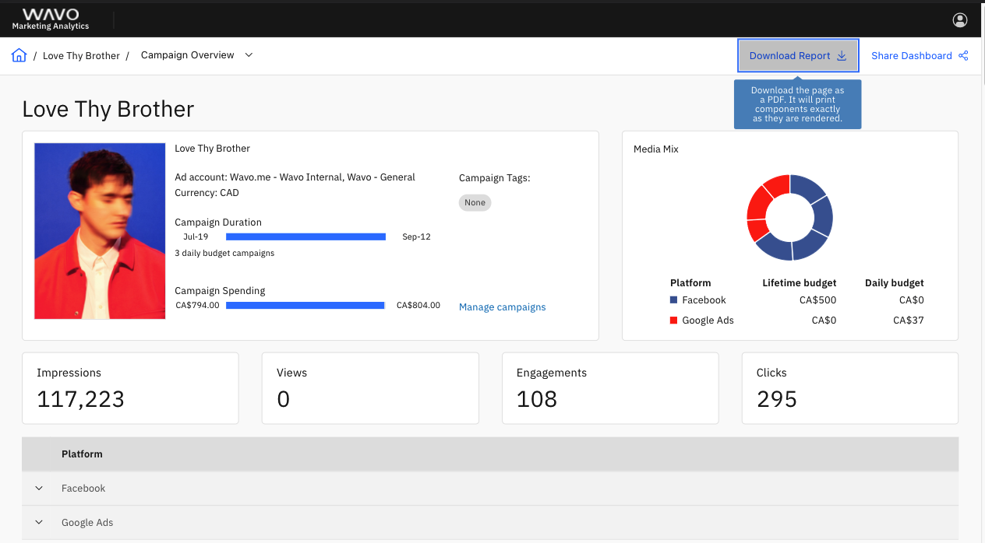This screenshot has width=985, height=543.
Task: Select the Views metric card
Action: [x=370, y=388]
